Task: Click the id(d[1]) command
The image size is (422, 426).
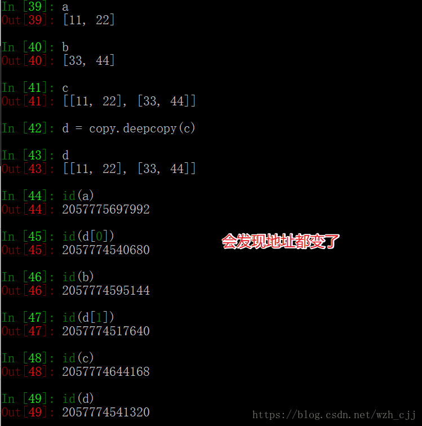Action: point(88,317)
